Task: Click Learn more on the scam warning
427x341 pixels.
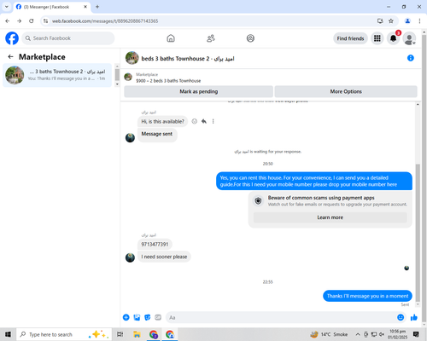Action: tap(330, 217)
